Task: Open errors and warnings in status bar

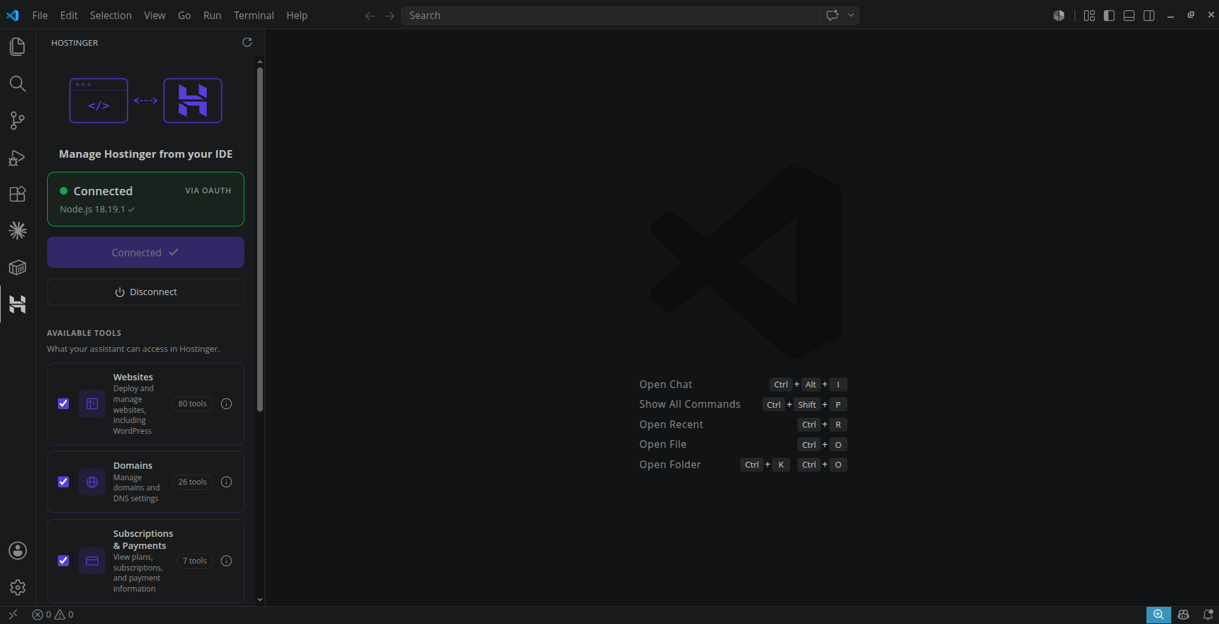Action: click(53, 614)
